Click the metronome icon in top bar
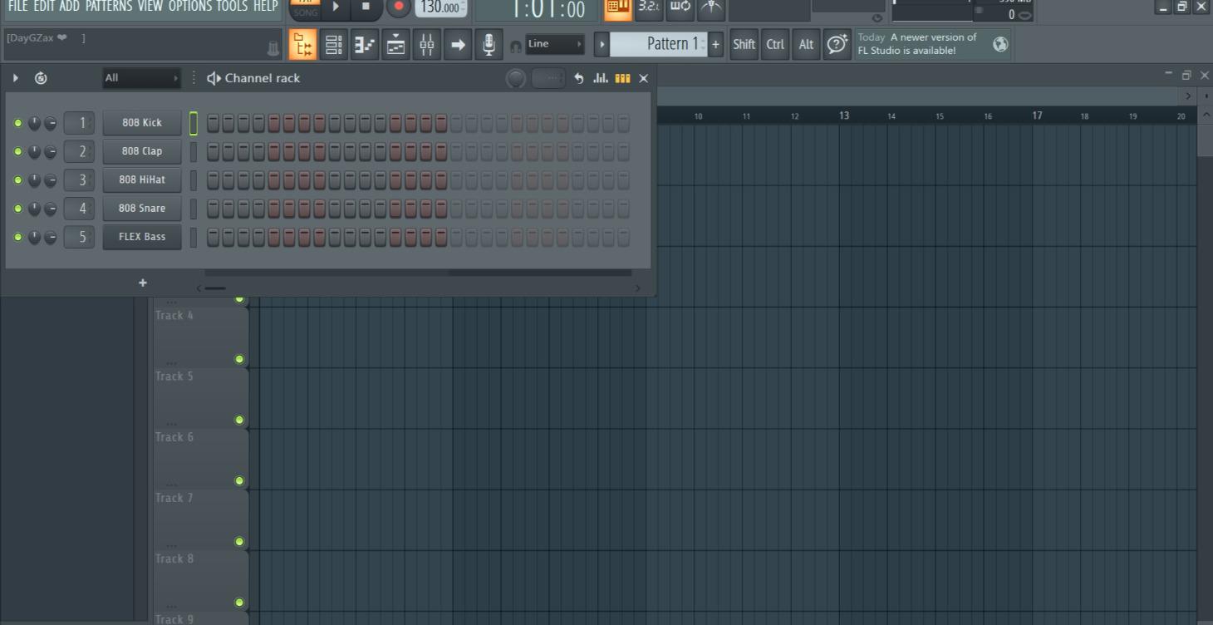 (x=710, y=8)
